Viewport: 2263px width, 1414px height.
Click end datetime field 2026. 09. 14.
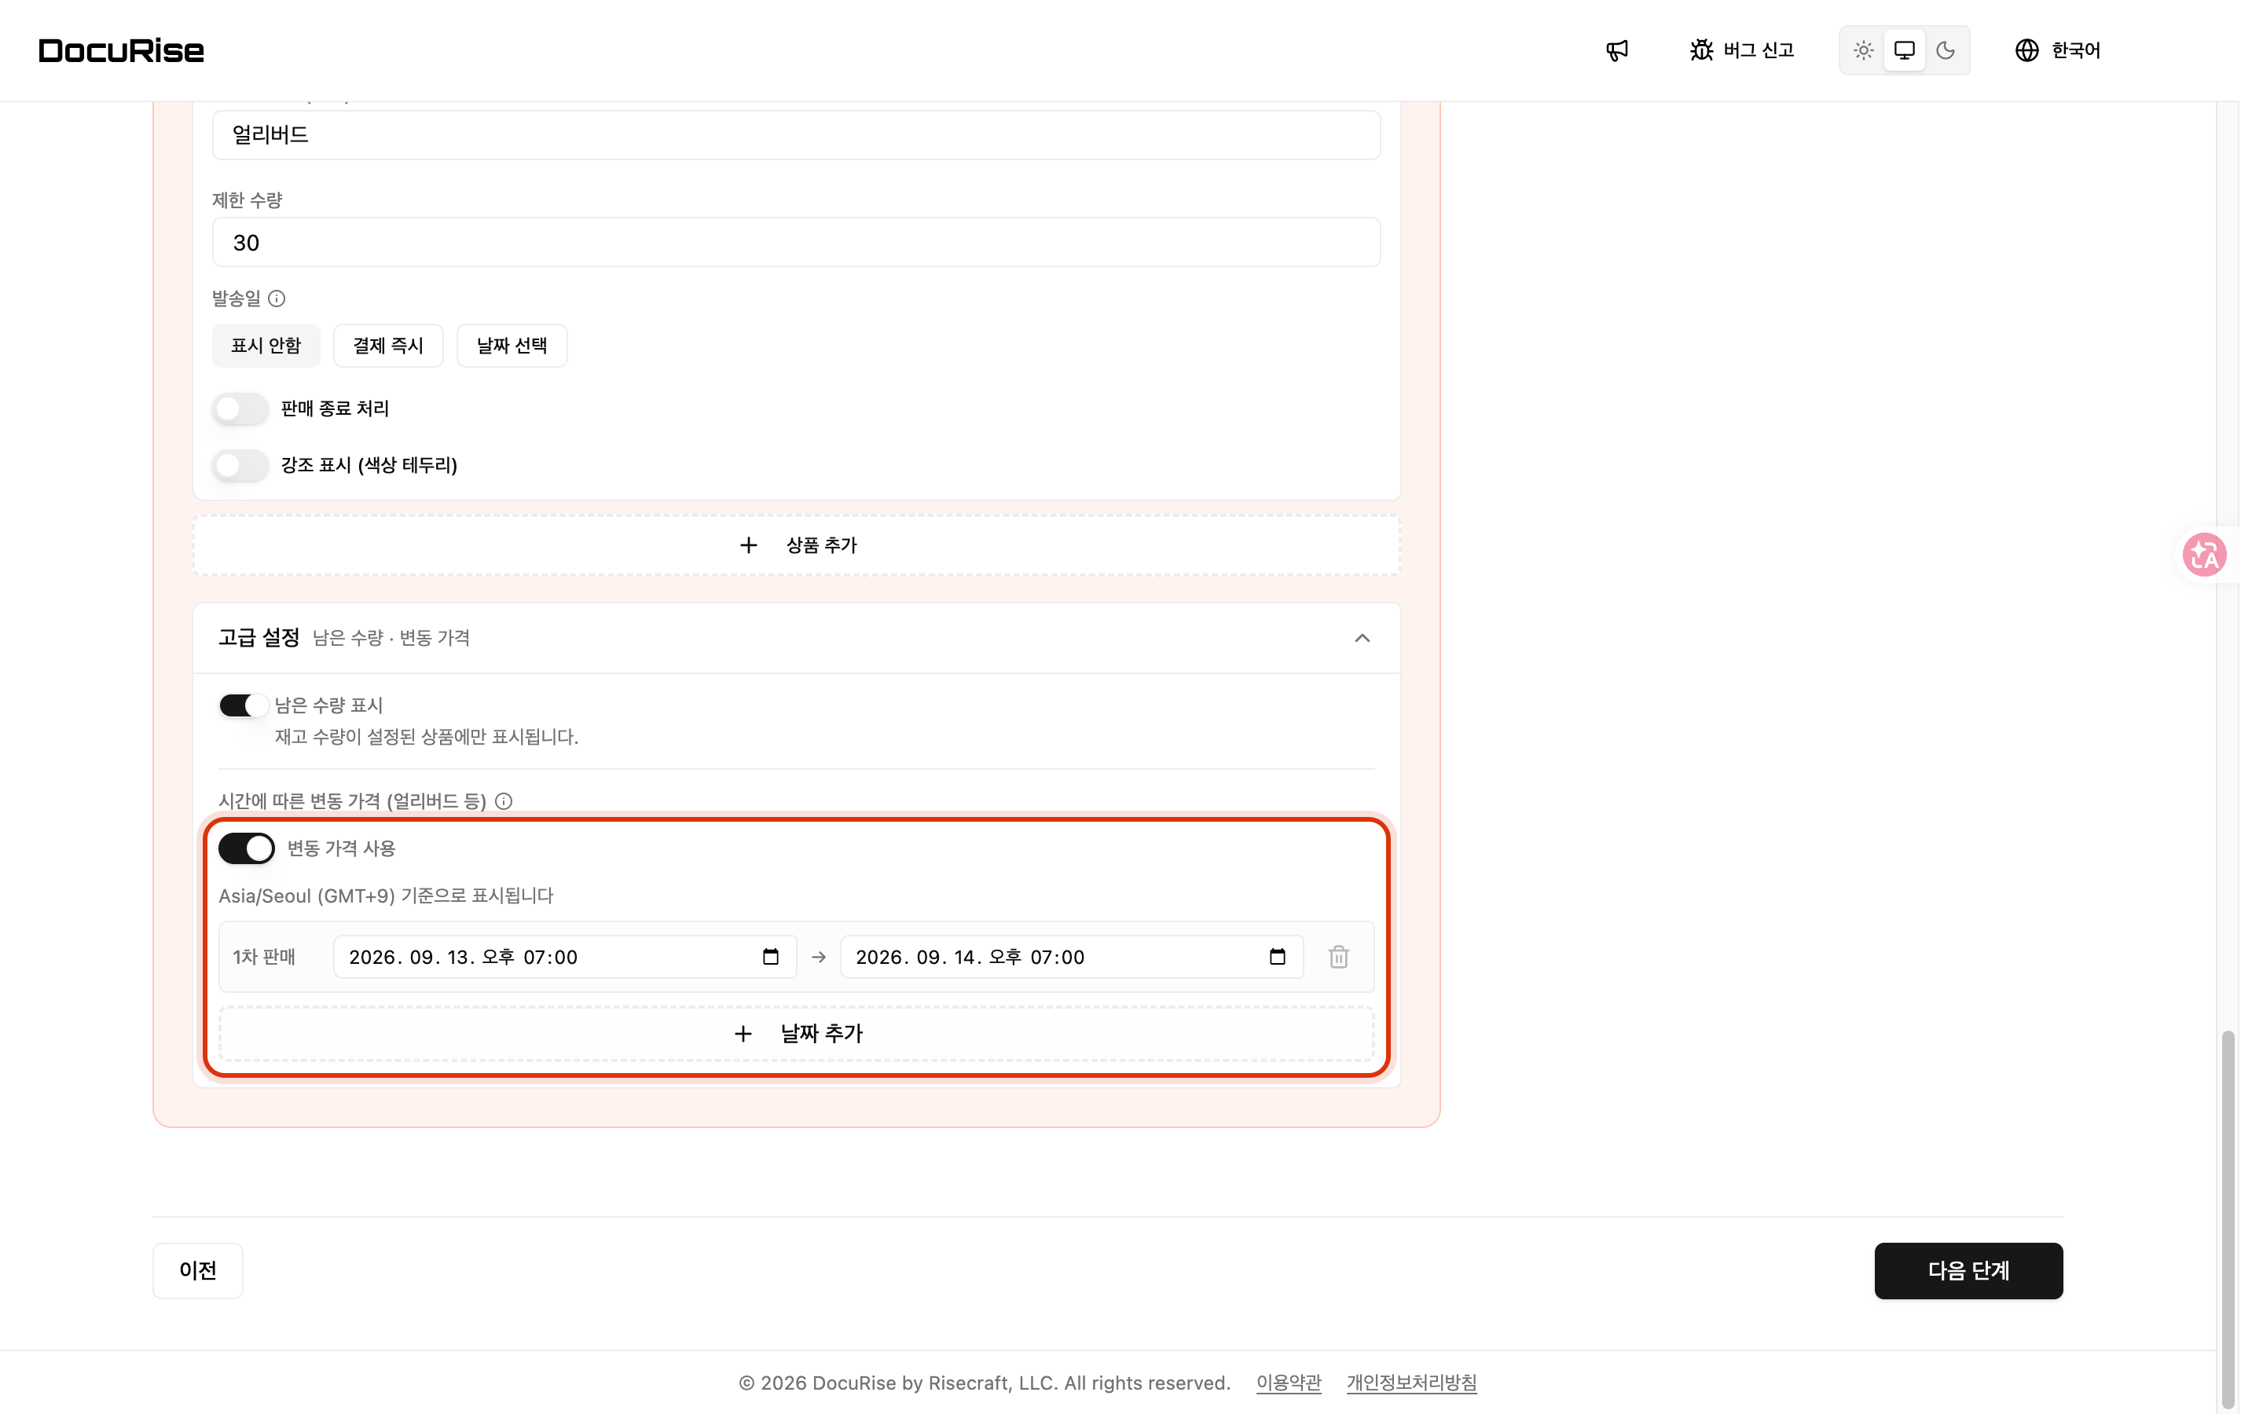[x=1072, y=957]
